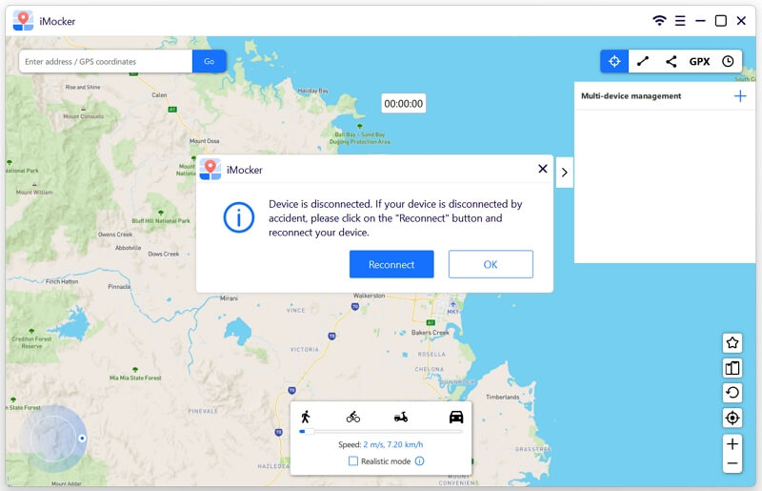The height and width of the screenshot is (491, 762).
Task: Zoom in the map with plus
Action: coord(732,443)
